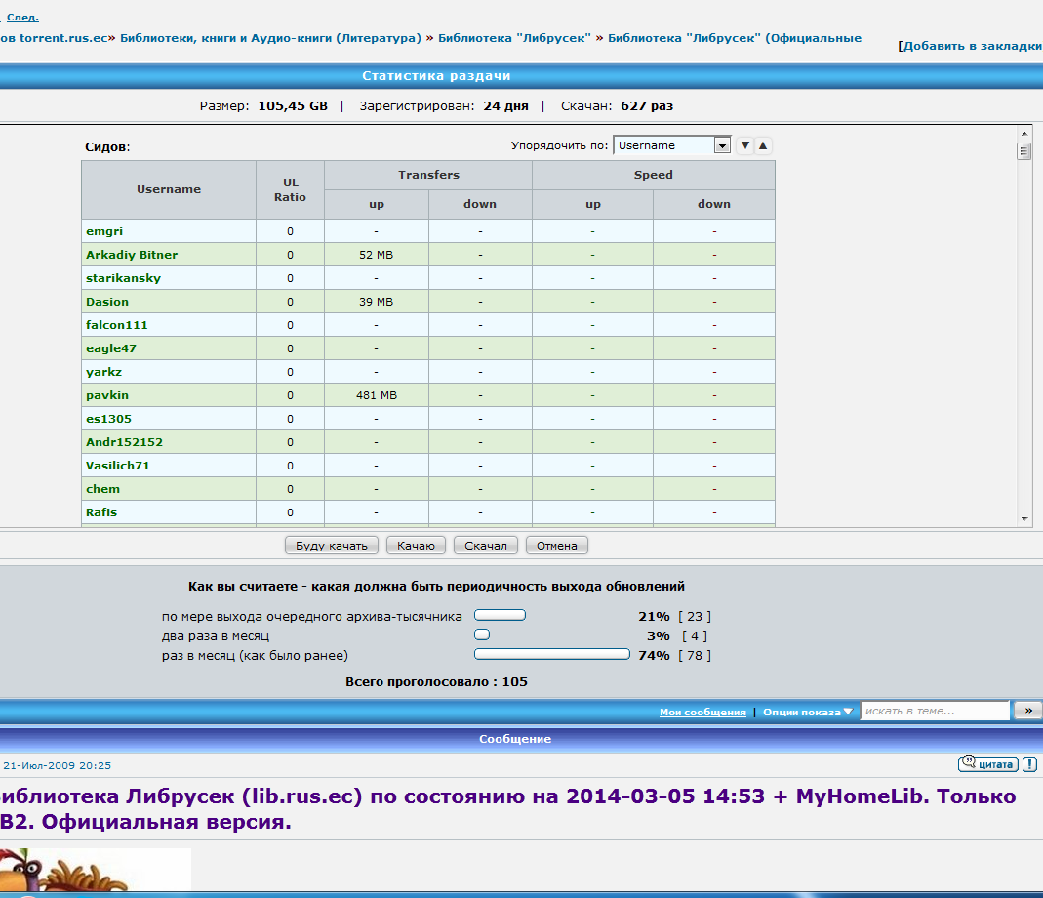
Task: Click post date 21-Июл-2009 20:25
Action: point(58,765)
